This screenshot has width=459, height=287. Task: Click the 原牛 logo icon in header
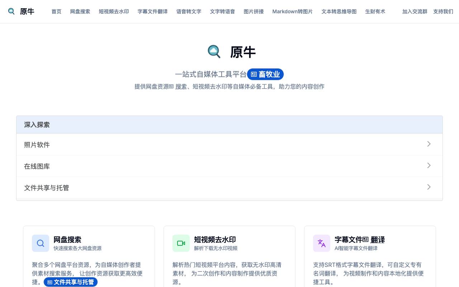click(11, 11)
